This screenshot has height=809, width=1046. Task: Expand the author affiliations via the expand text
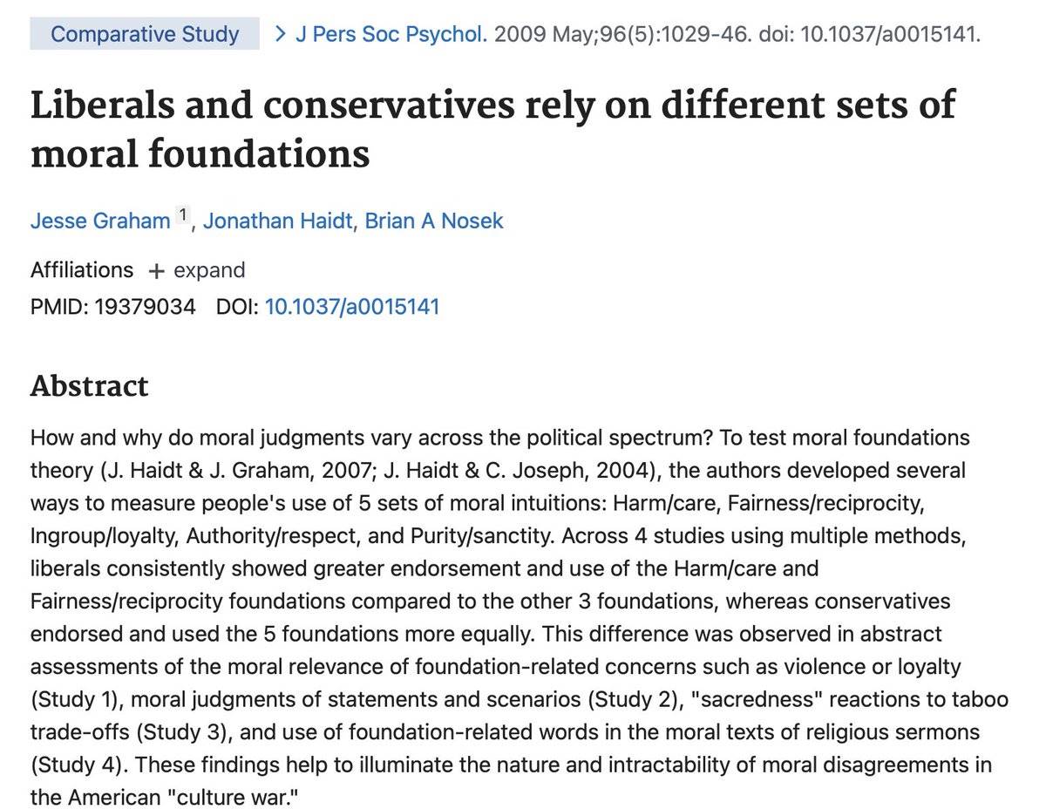pyautogui.click(x=209, y=270)
